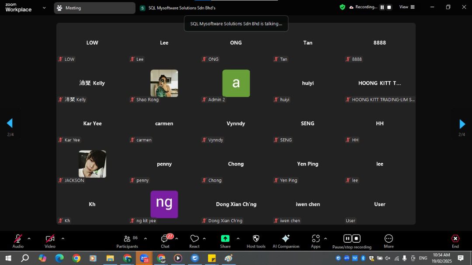The width and height of the screenshot is (472, 265).
Task: Open the Participants panel
Action: [127, 240]
